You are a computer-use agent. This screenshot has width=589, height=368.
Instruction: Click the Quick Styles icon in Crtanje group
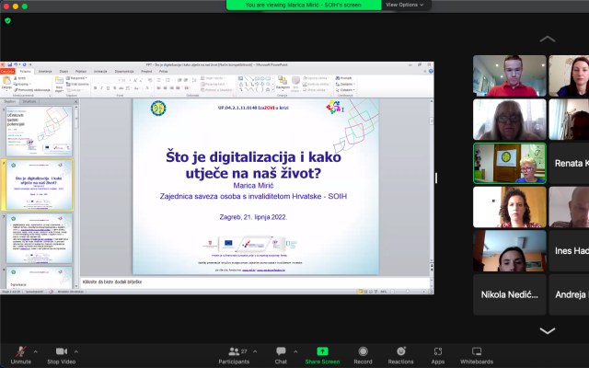coord(295,80)
